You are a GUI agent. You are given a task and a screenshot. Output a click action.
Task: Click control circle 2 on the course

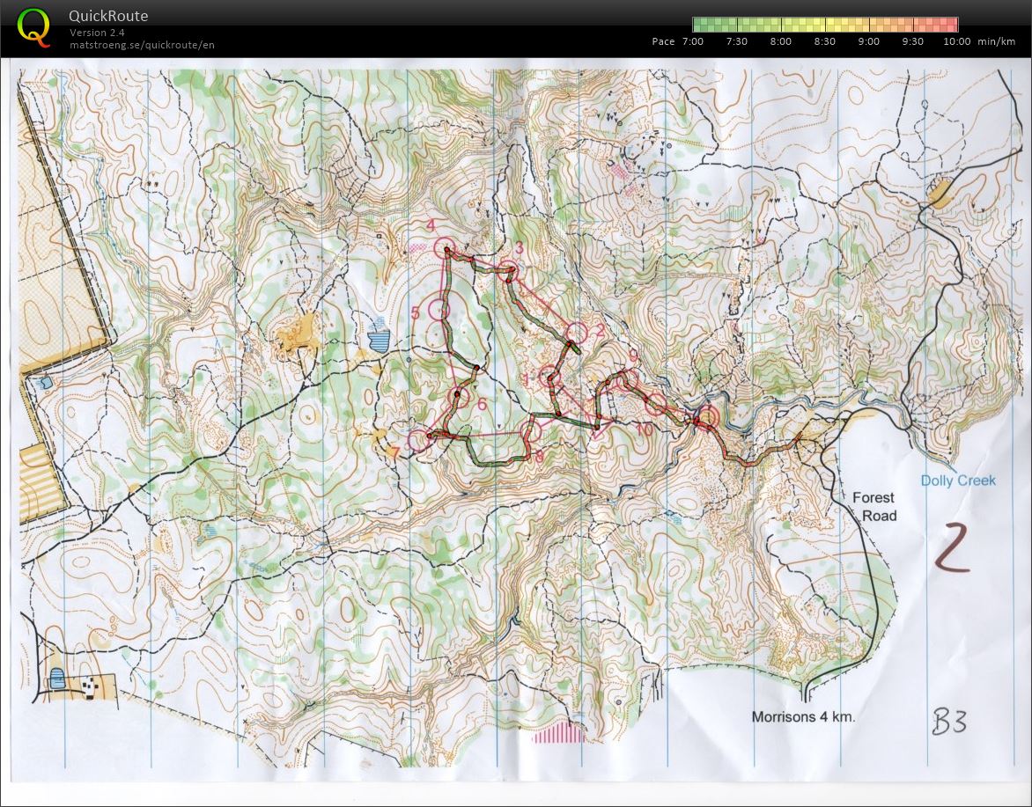click(576, 332)
